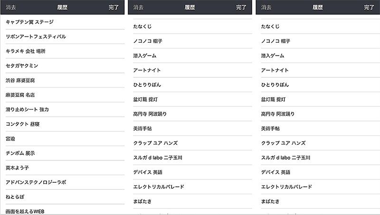Tap 完了 in the leftmost history panel
The image size is (380, 215).
pos(114,8)
